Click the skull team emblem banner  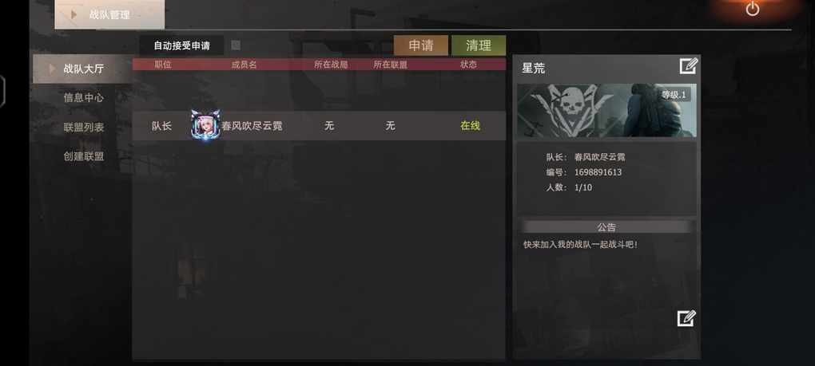pyautogui.click(x=606, y=110)
